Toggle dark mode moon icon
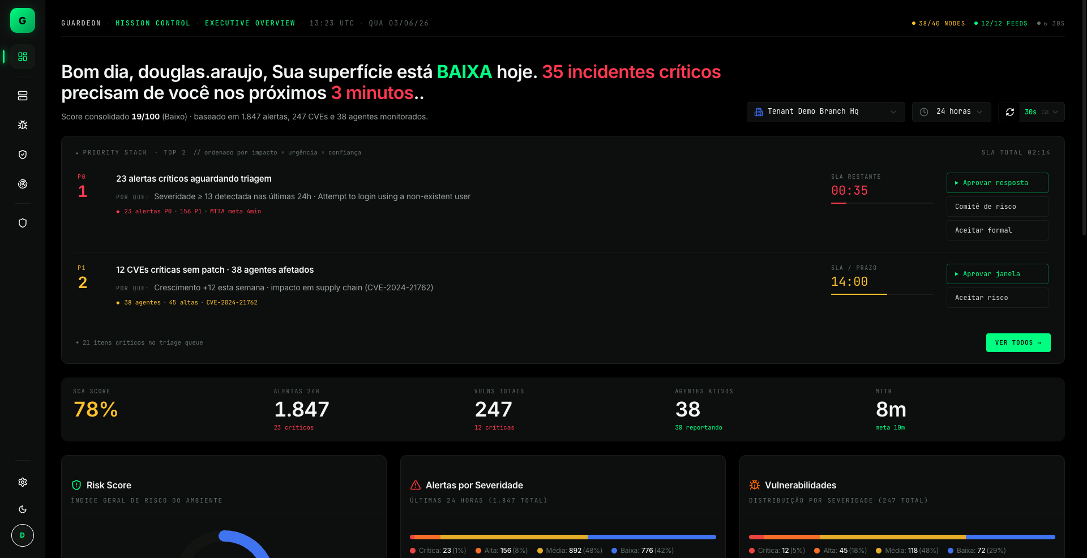 (23, 509)
